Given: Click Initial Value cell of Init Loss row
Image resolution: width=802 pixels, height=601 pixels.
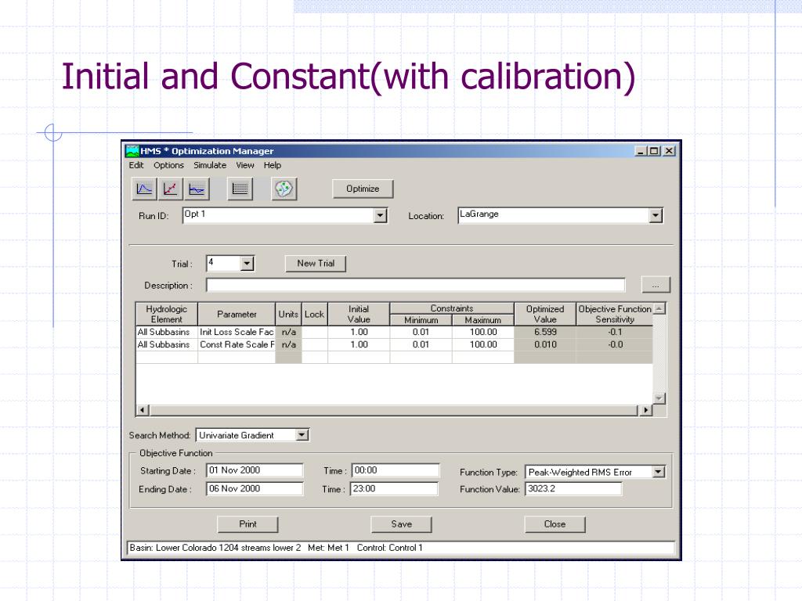Looking at the screenshot, I should [359, 332].
